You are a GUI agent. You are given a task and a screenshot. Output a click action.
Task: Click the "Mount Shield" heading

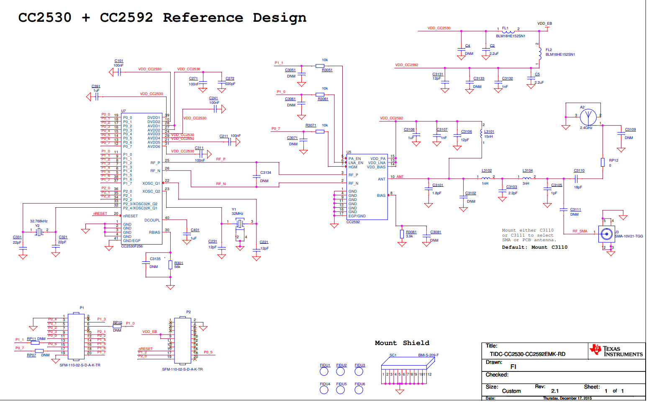402,343
